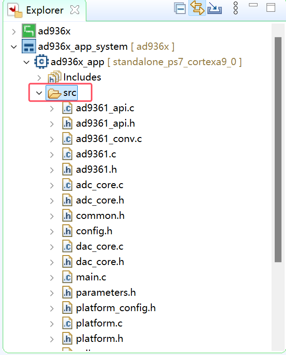Click the ad936x_app_system system project icon
The height and width of the screenshot is (355, 286).
click(x=29, y=46)
